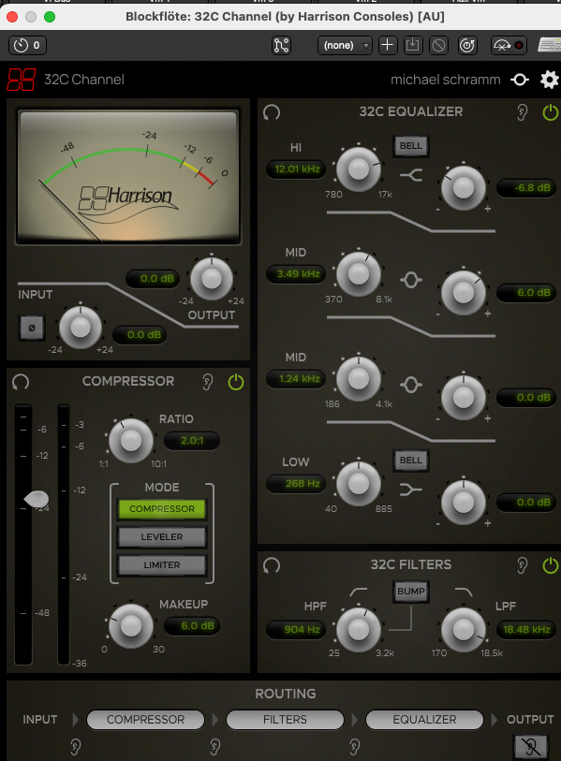
Task: Click the OUTPUT level knob
Action: pyautogui.click(x=212, y=279)
